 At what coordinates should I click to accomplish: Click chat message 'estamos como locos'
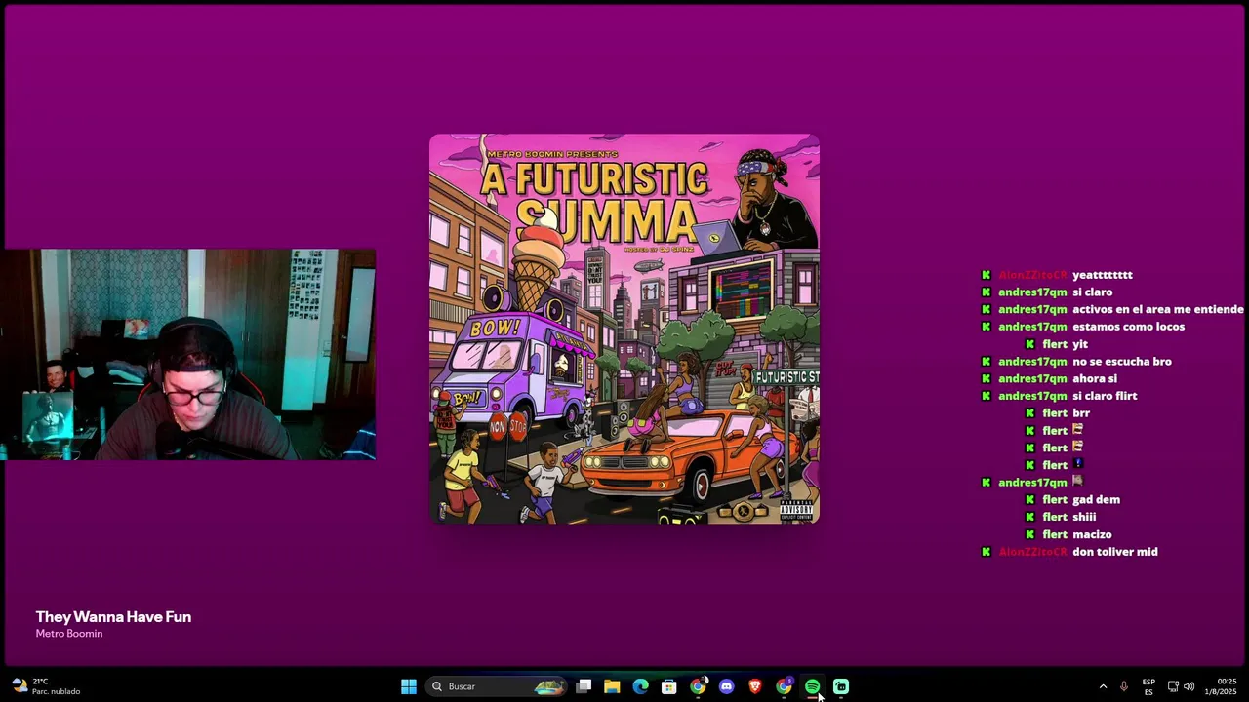(1128, 327)
